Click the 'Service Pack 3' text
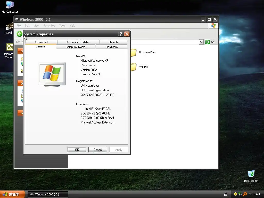Viewport: 264px width, 198px height. [90, 74]
